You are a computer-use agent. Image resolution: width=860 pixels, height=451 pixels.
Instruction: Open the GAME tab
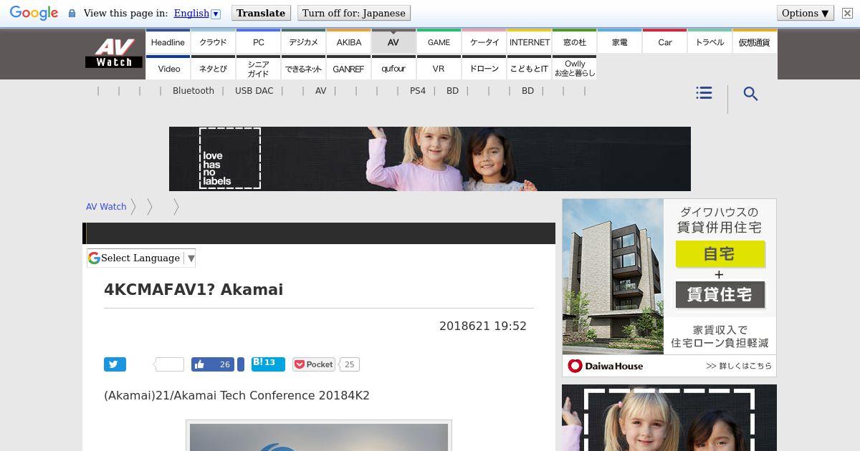[439, 42]
